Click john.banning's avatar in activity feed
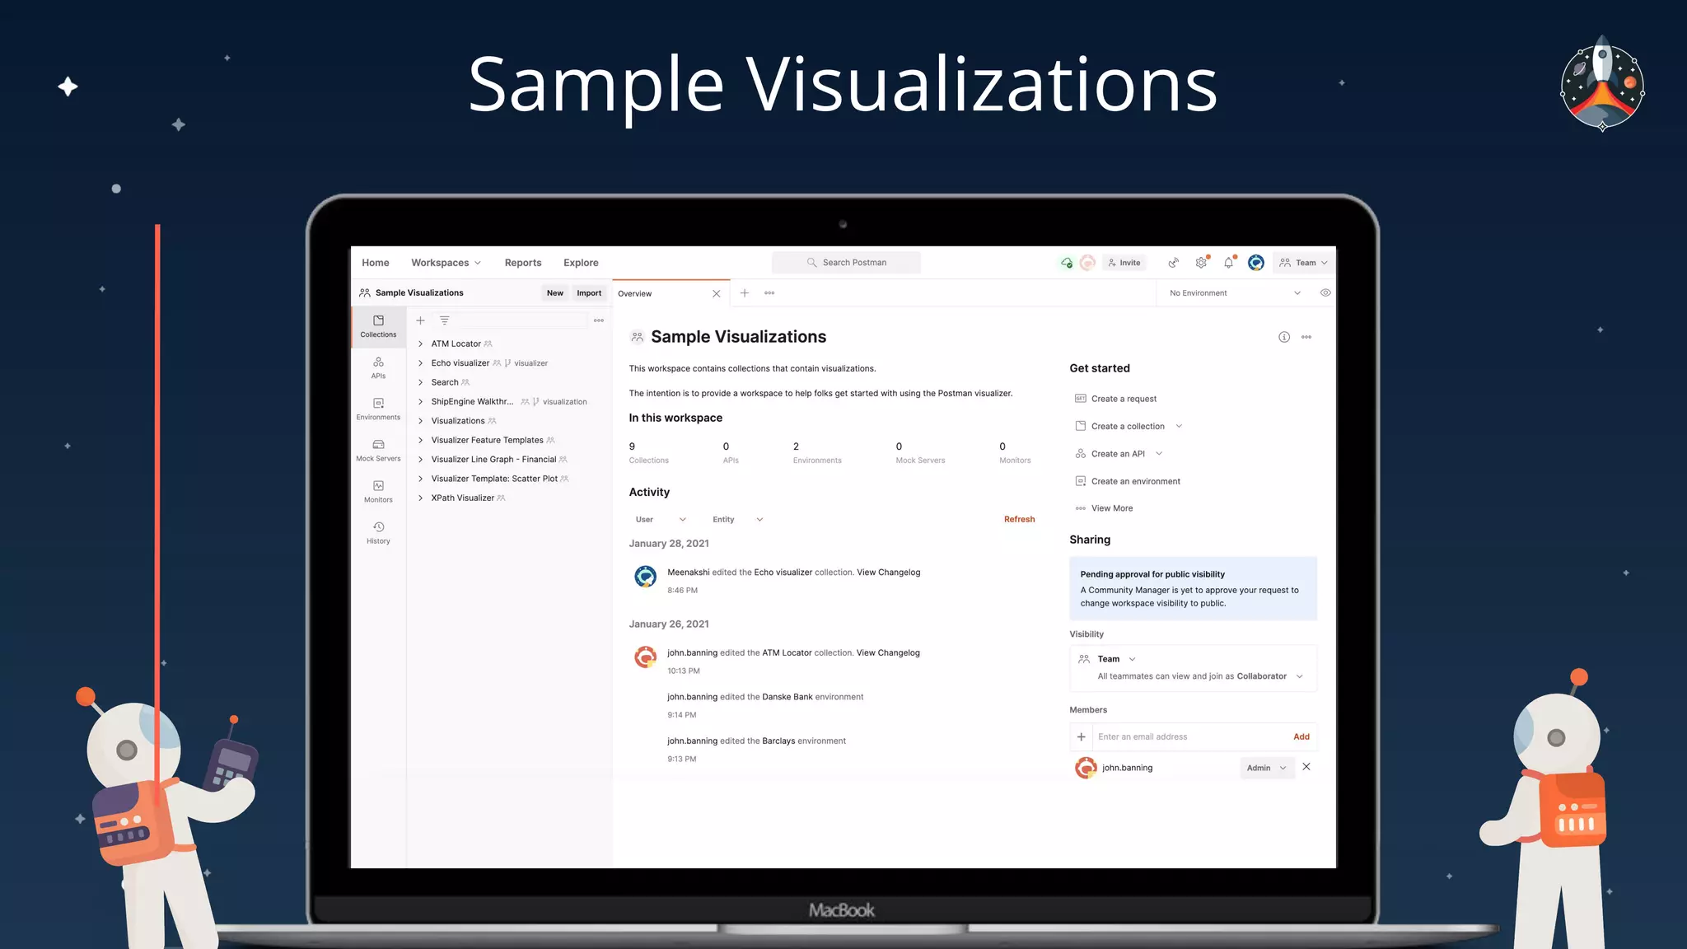 point(645,657)
